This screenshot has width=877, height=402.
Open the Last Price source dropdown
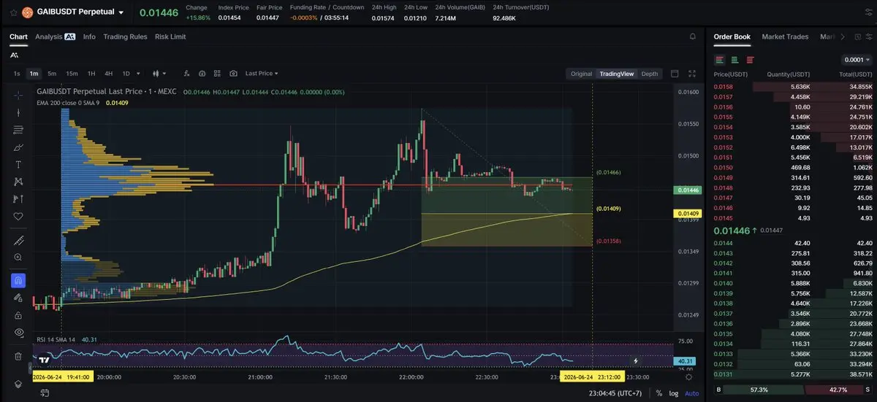(x=262, y=74)
